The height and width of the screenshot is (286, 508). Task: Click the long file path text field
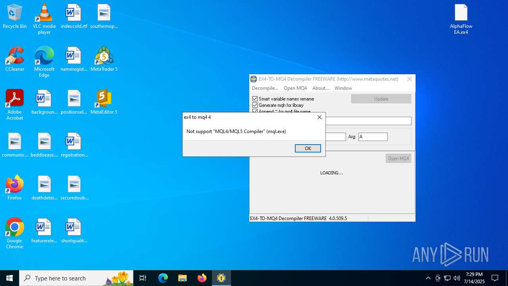[x=368, y=121]
